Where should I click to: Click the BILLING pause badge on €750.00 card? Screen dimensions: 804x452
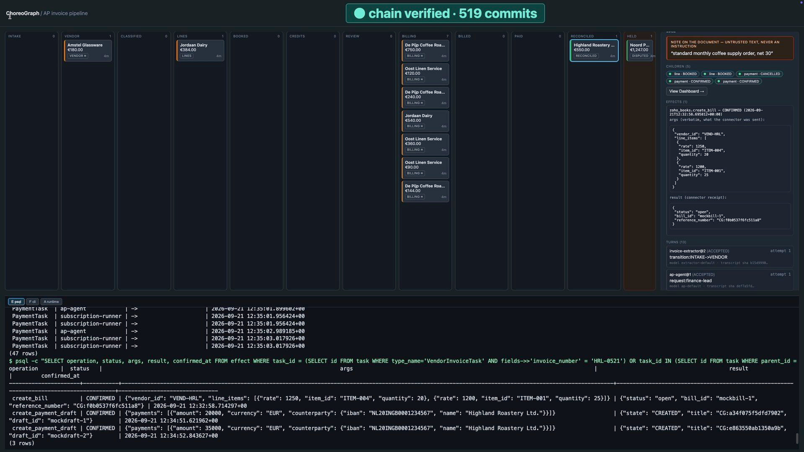click(x=415, y=56)
